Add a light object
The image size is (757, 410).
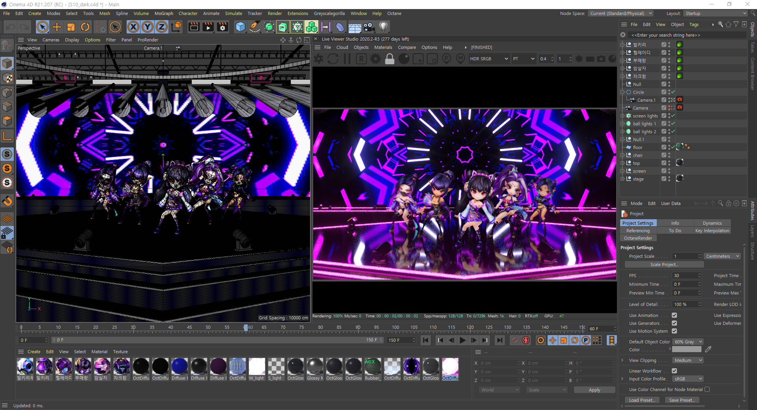383,27
